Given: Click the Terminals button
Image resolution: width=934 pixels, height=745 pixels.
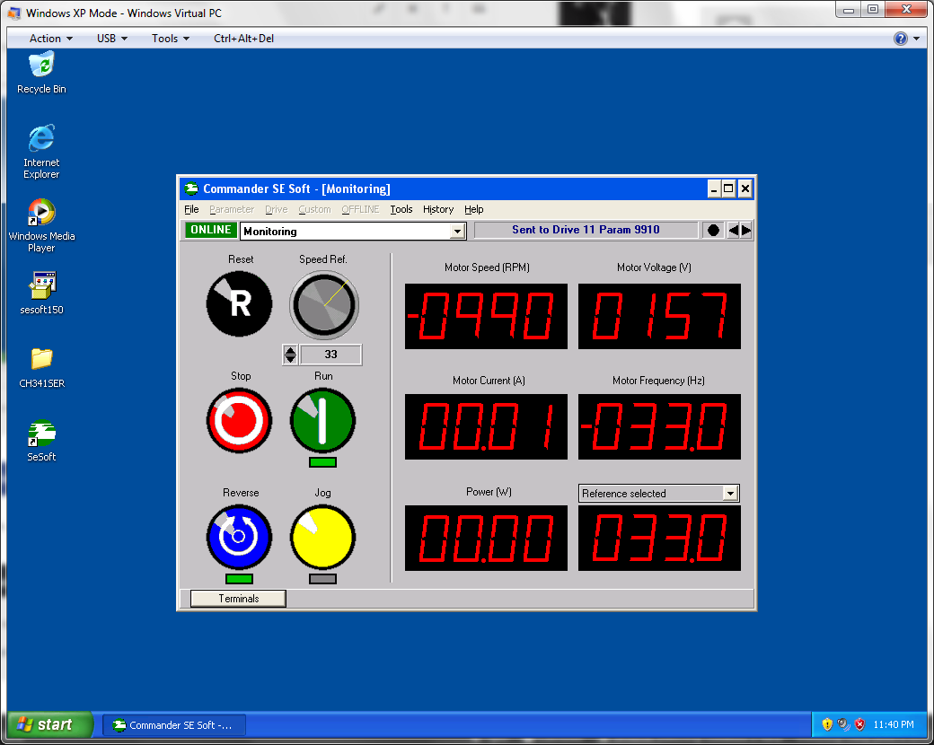Looking at the screenshot, I should [x=238, y=599].
